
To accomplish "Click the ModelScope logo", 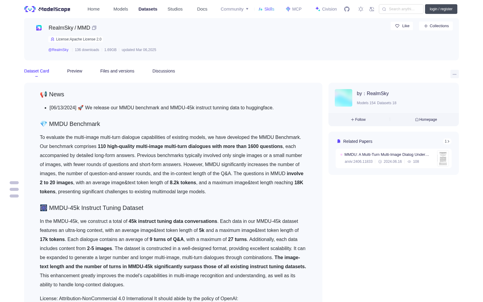I will pyautogui.click(x=47, y=9).
